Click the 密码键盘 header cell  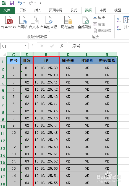(107, 61)
